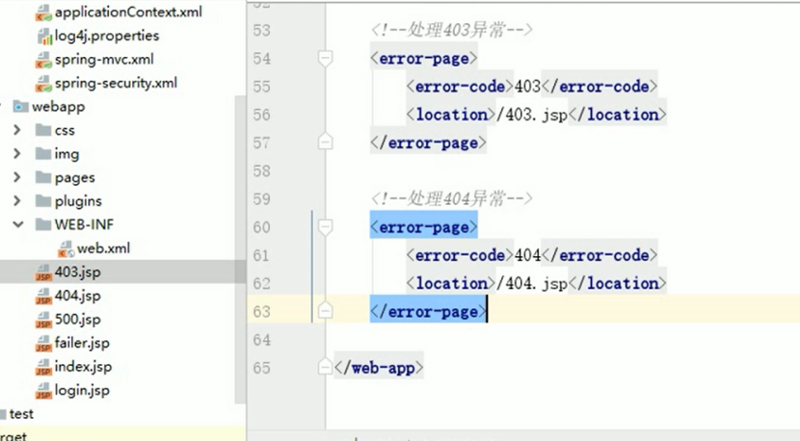Collapse error-page block at line 60

coord(325,226)
